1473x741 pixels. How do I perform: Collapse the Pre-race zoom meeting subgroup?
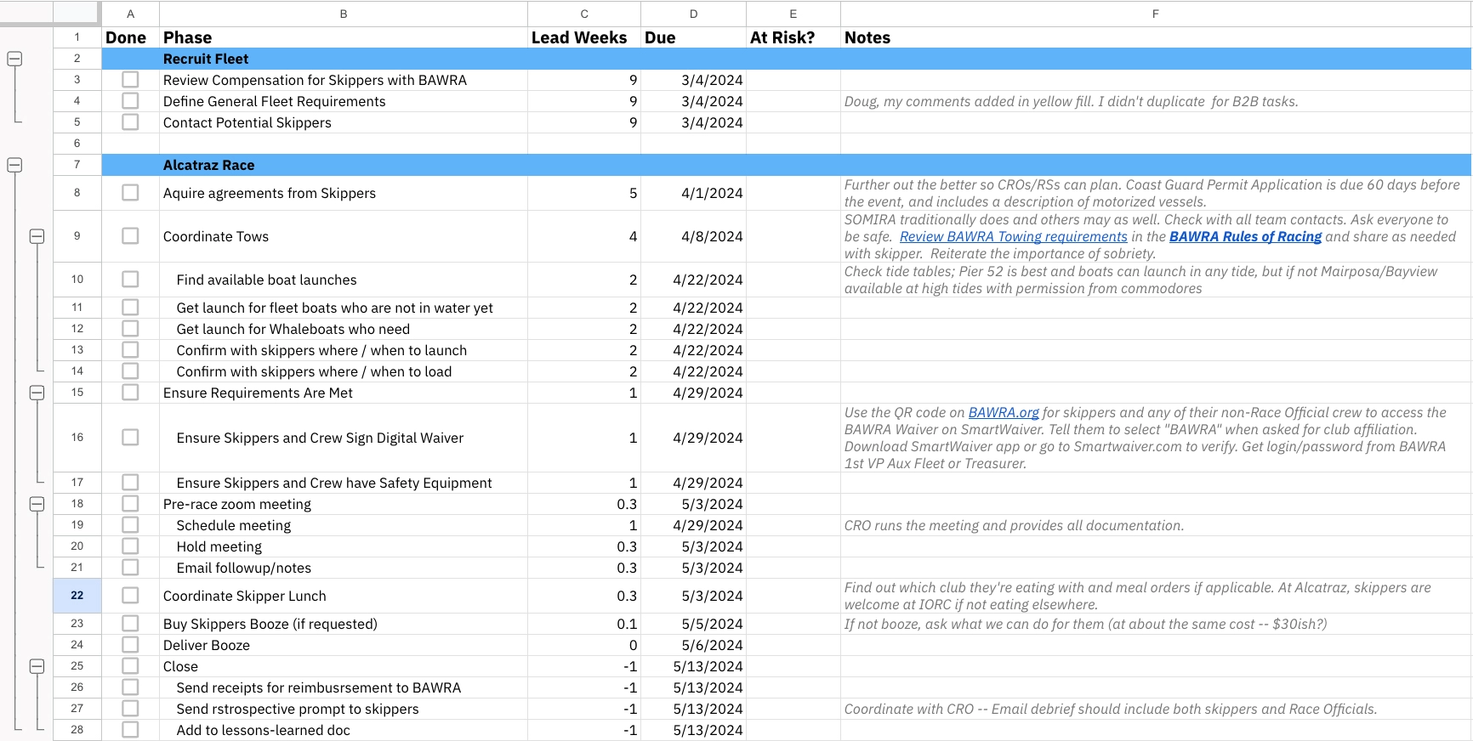coord(37,504)
